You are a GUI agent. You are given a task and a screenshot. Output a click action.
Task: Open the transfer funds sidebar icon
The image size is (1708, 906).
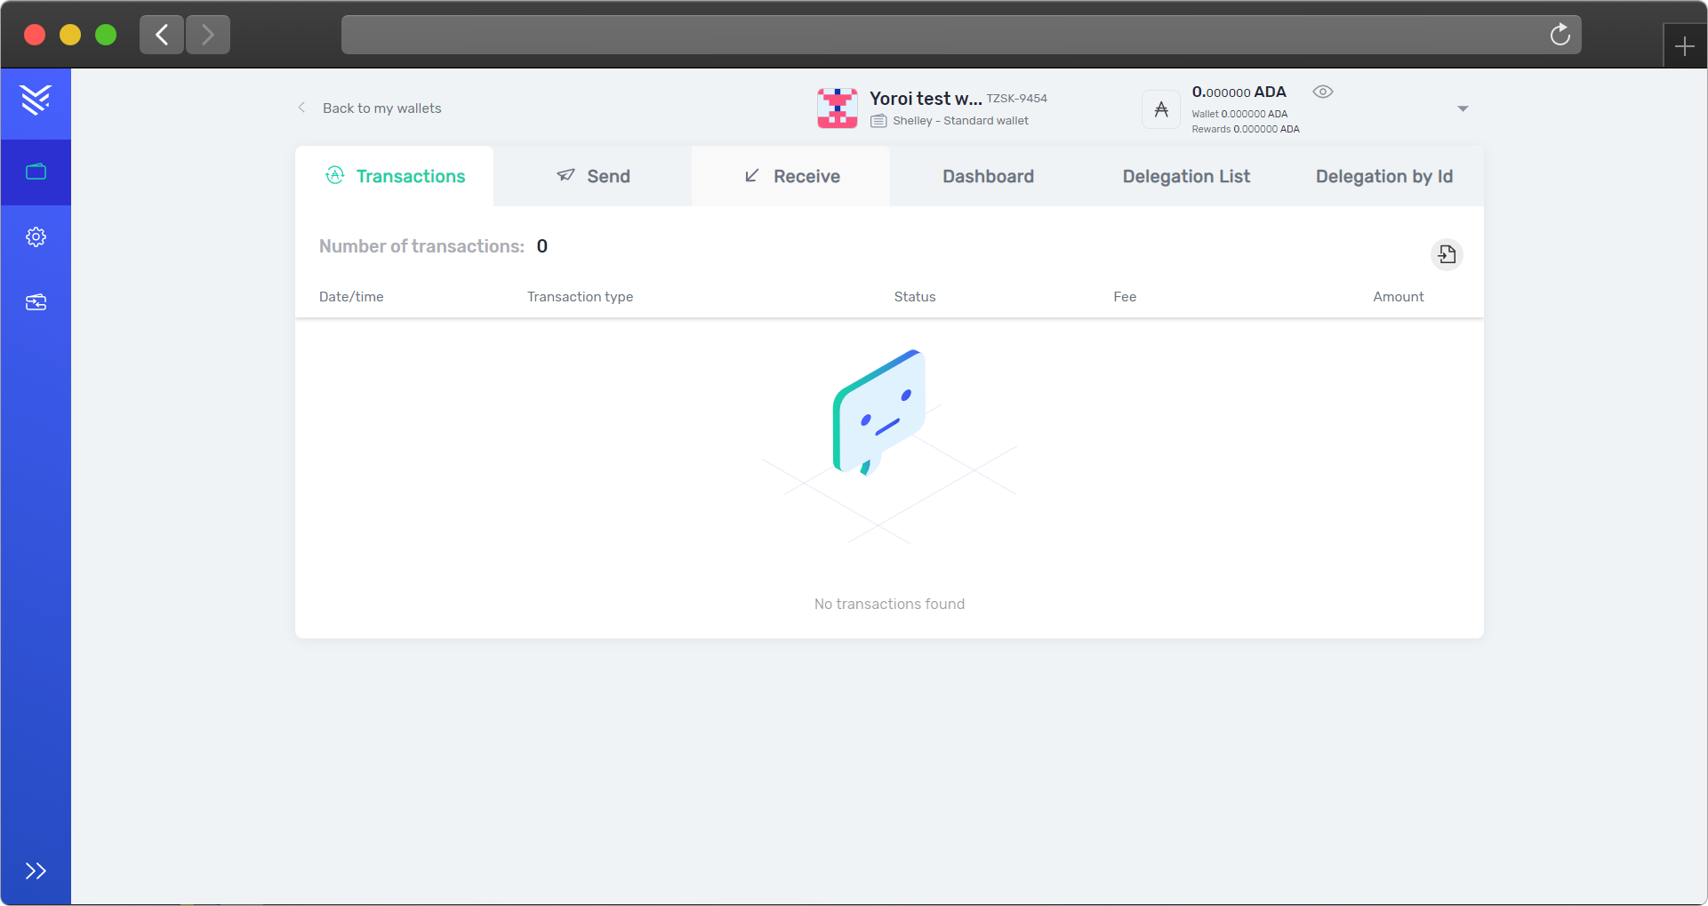click(36, 302)
